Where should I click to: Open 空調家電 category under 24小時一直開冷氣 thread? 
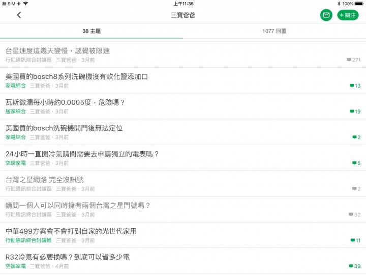(16, 163)
